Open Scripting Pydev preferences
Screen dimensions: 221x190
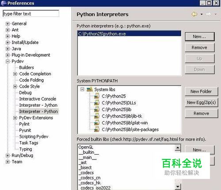[x=34, y=136]
